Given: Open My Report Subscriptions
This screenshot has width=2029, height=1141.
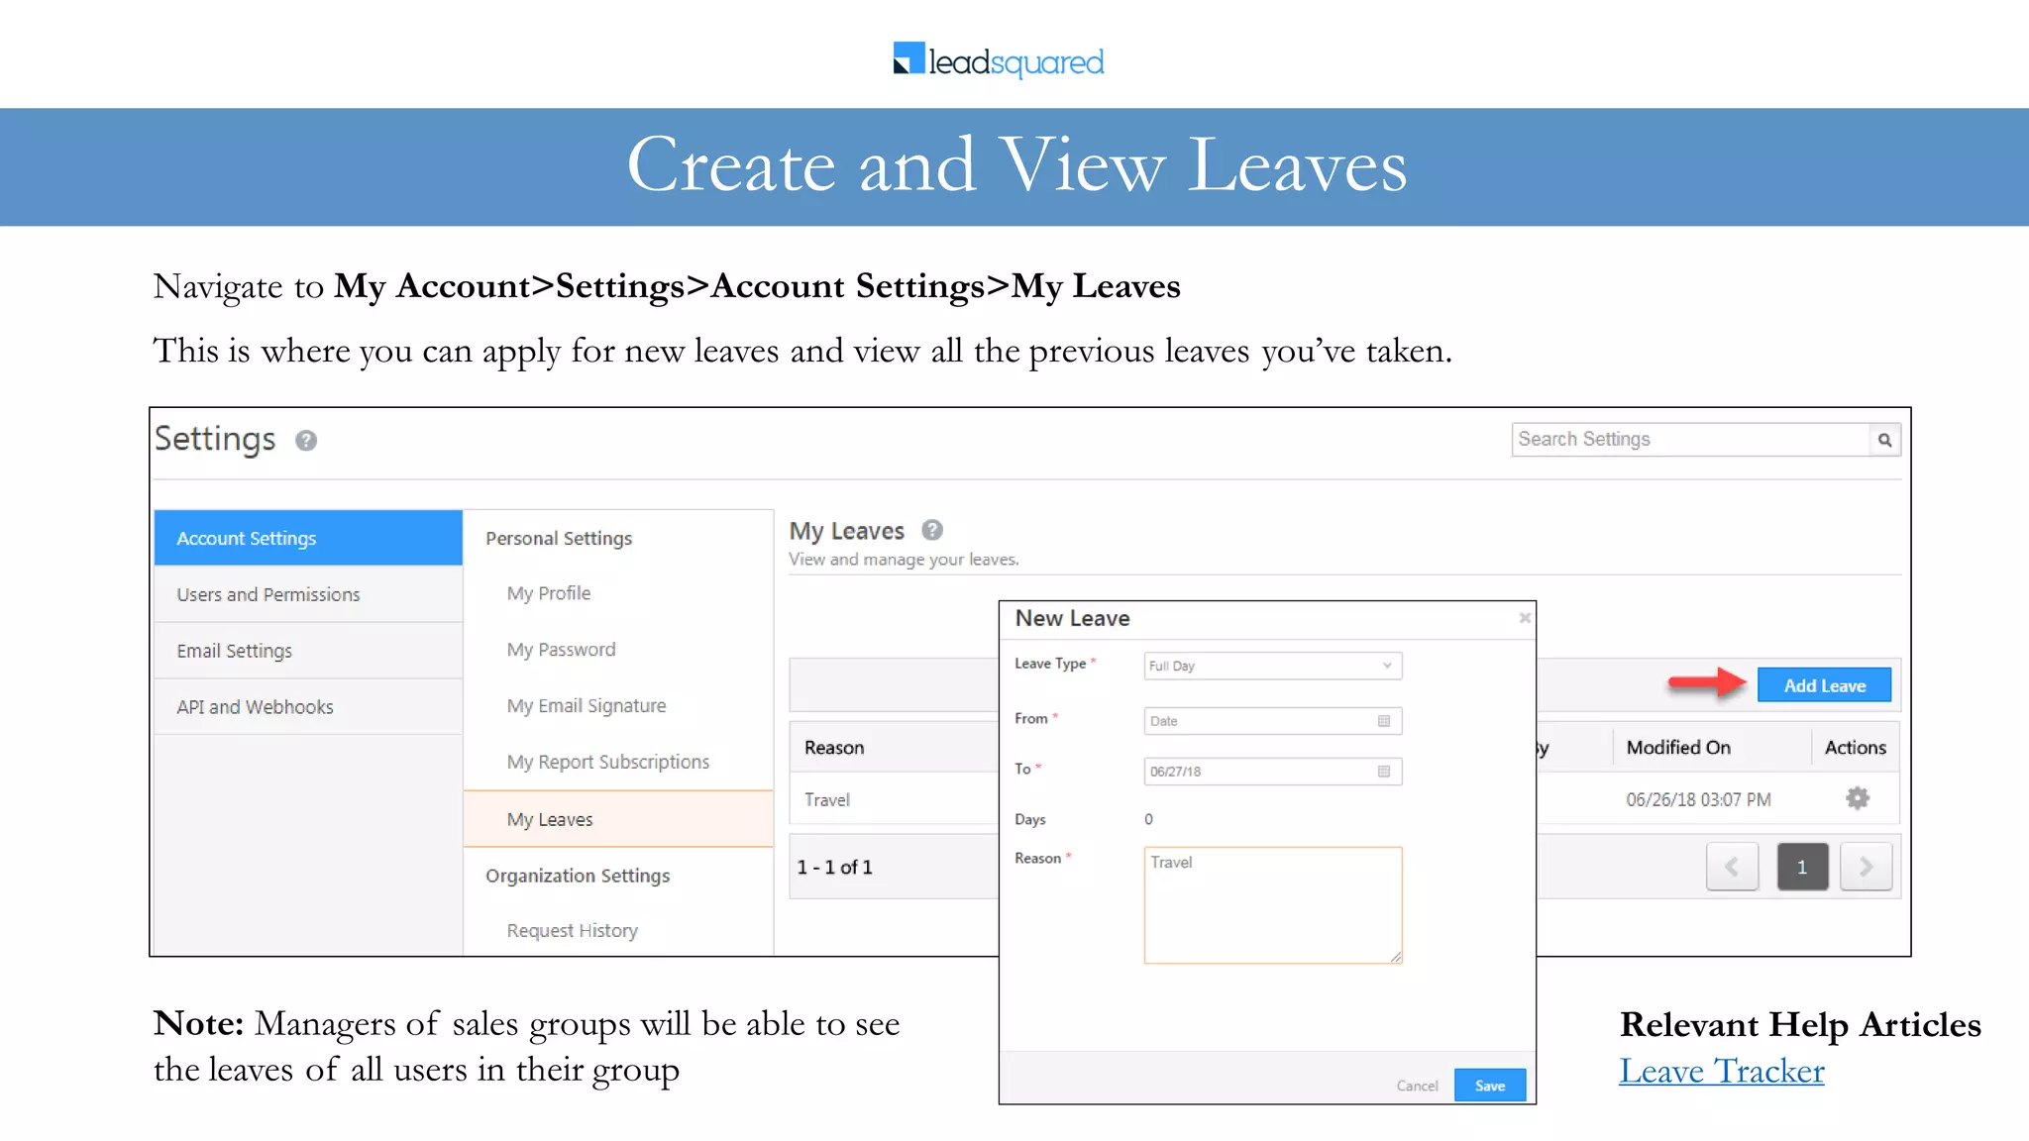Looking at the screenshot, I should tap(608, 763).
